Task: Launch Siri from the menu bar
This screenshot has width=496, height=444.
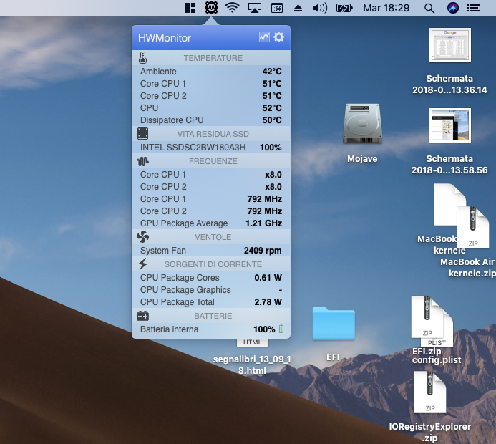Action: (453, 8)
